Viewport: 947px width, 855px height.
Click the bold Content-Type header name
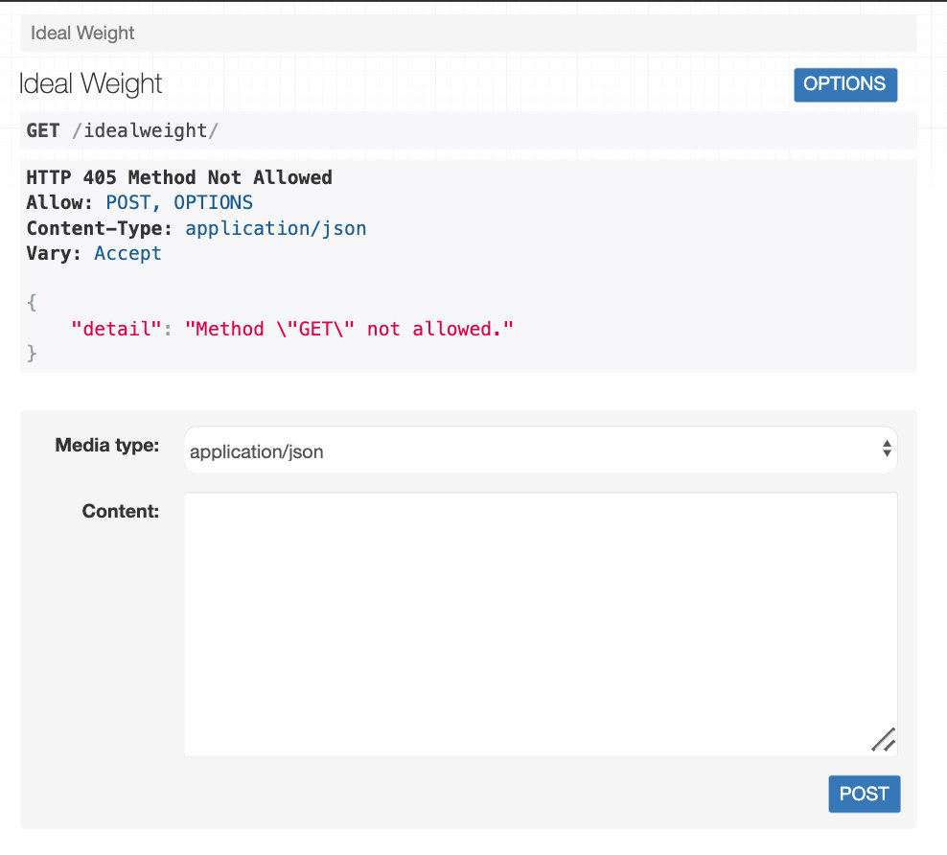(x=100, y=229)
